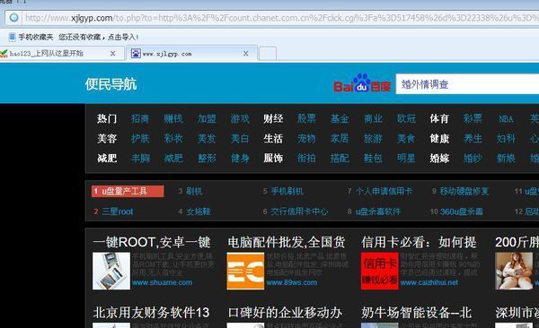The height and width of the screenshot is (328, 539).
Task: Close the hao123 browser tab
Action: [x=112, y=54]
